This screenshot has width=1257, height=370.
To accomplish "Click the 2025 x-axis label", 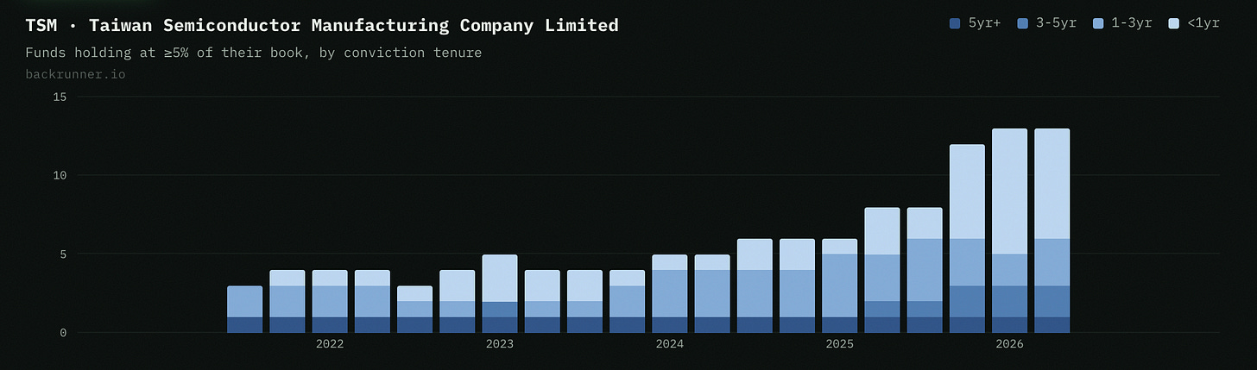I will (x=840, y=345).
